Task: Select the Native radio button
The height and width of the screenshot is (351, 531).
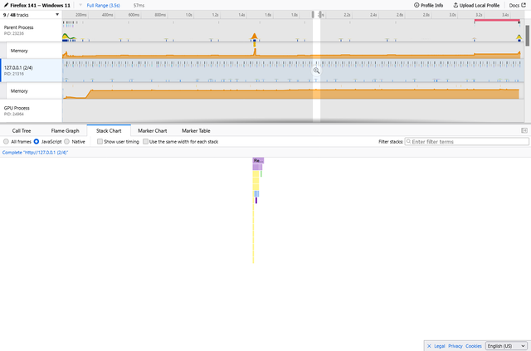Action: (x=66, y=142)
